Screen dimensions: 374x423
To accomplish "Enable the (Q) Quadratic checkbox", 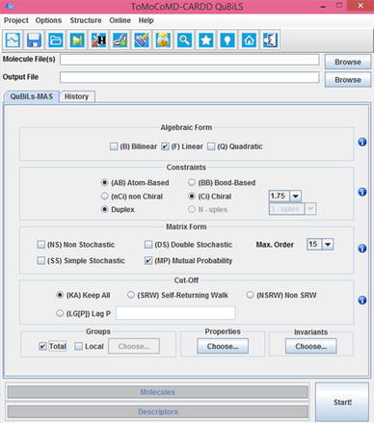I will tap(211, 146).
